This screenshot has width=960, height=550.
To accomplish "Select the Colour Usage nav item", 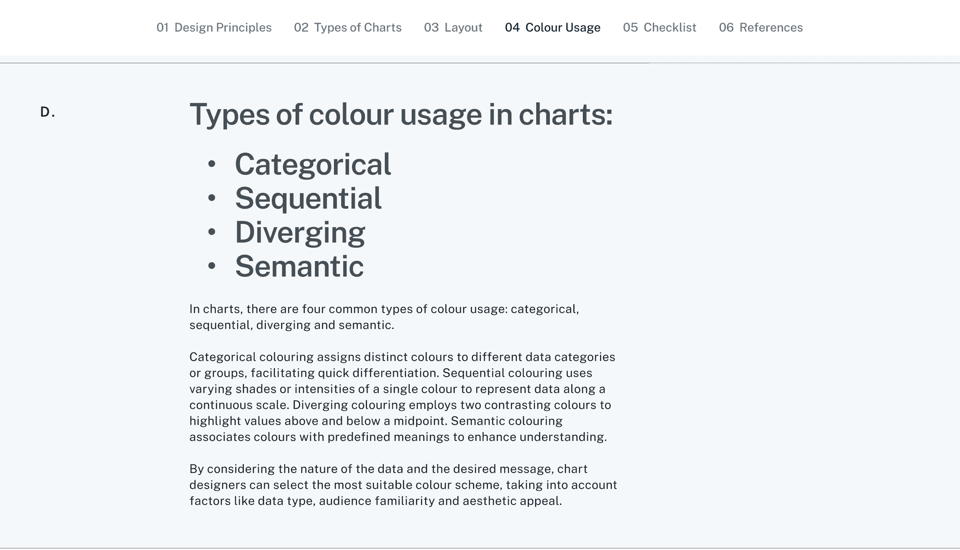I will [552, 28].
